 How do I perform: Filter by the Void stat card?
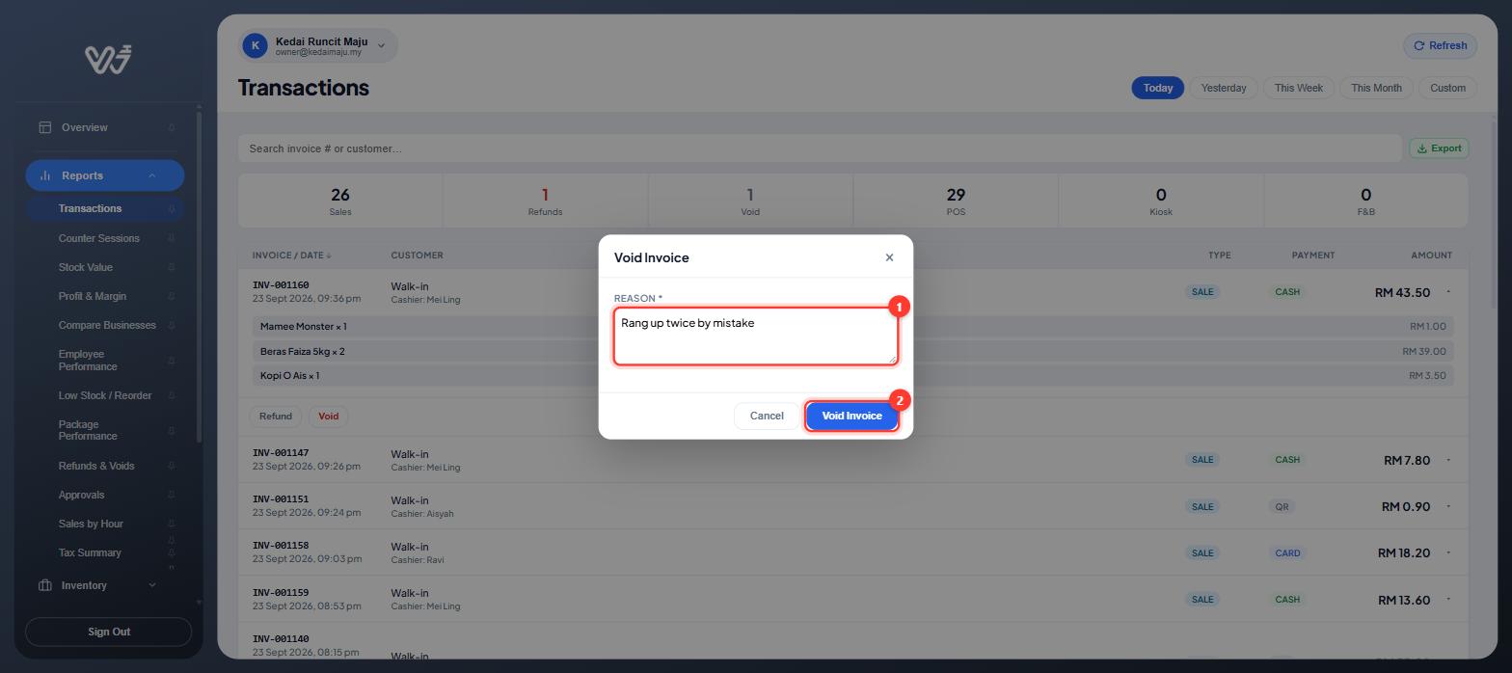point(750,201)
